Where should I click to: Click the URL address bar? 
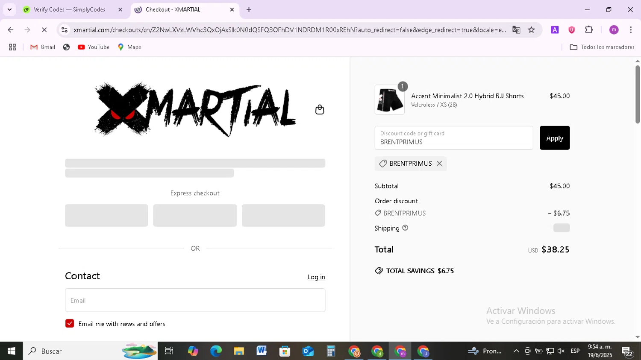pos(290,30)
